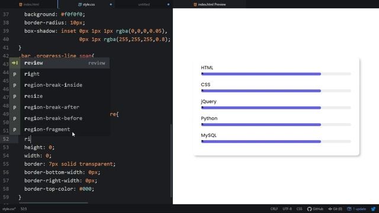Select 'region-break-inside' autocomplete suggestion

pyautogui.click(x=59, y=85)
